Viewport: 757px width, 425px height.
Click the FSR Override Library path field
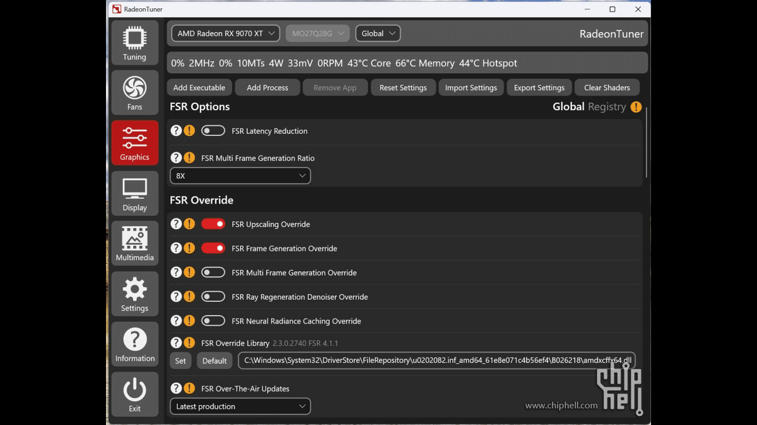tap(437, 361)
